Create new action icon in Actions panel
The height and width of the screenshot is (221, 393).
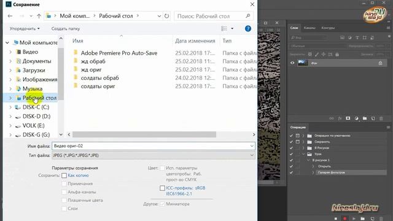point(372,219)
